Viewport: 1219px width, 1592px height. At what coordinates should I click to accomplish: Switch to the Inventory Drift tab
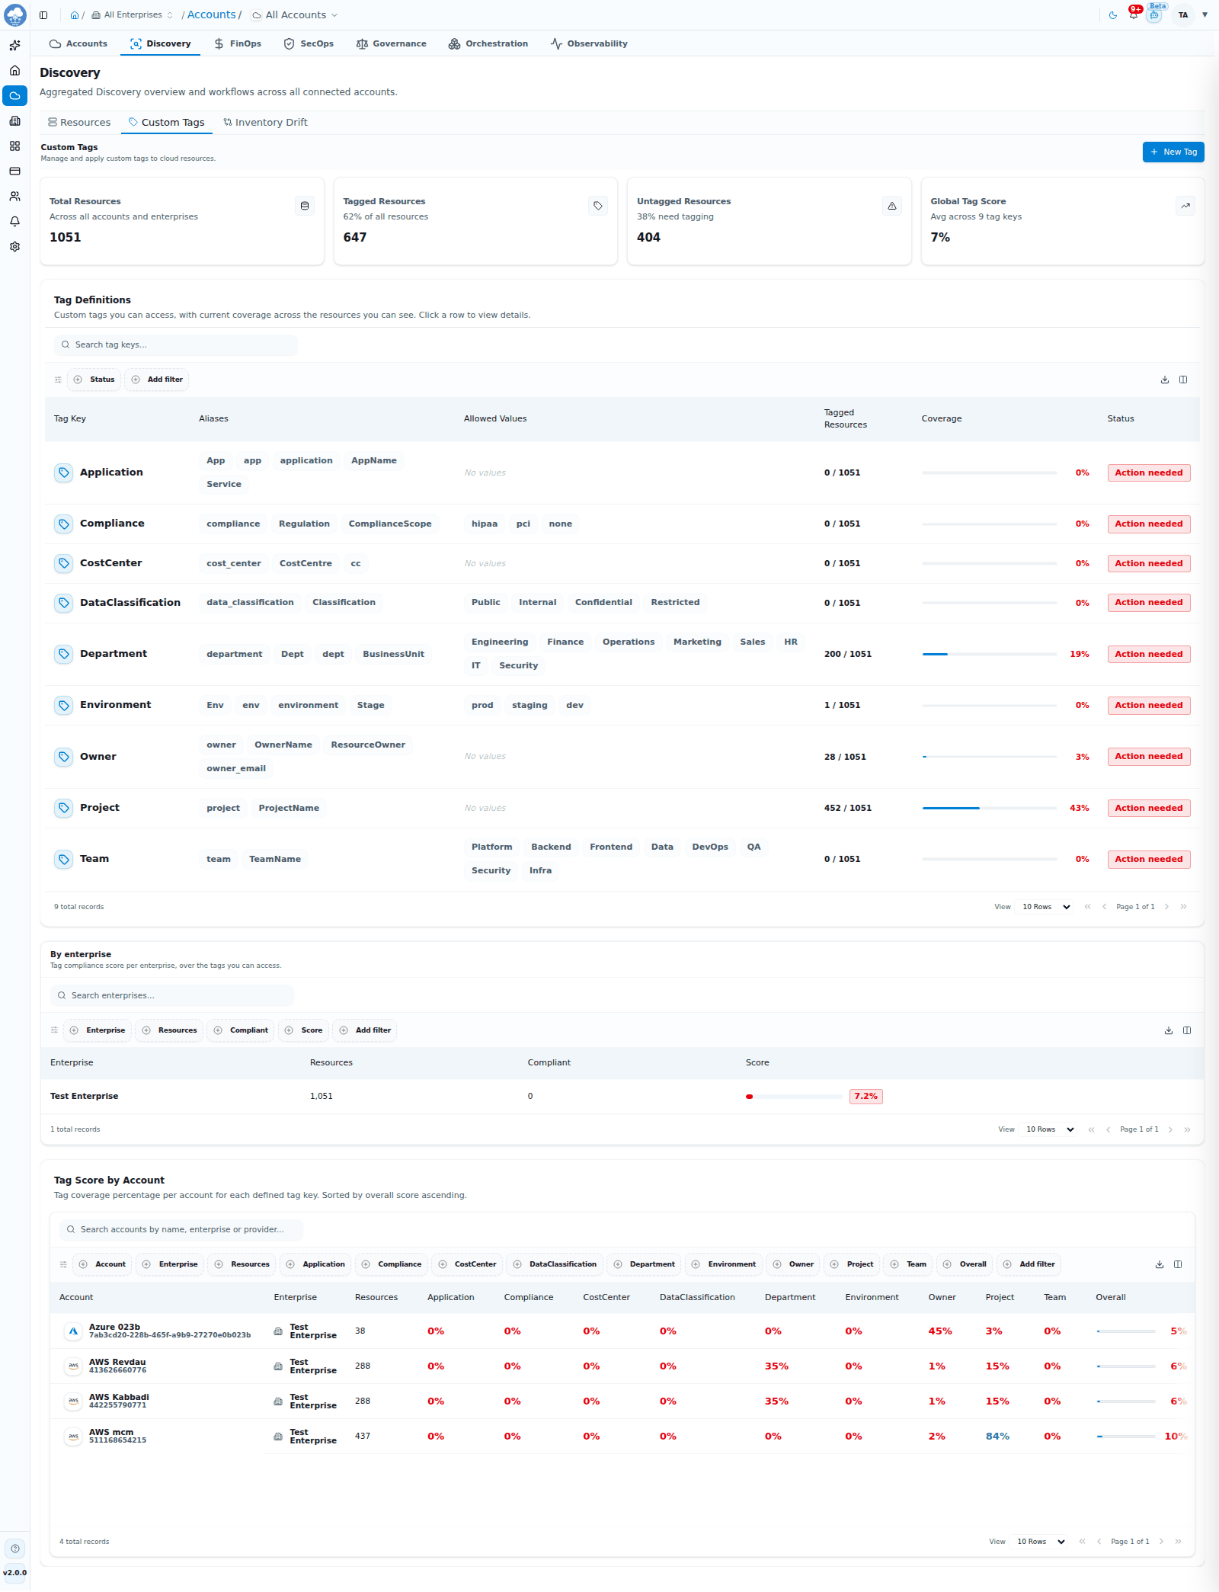(265, 123)
